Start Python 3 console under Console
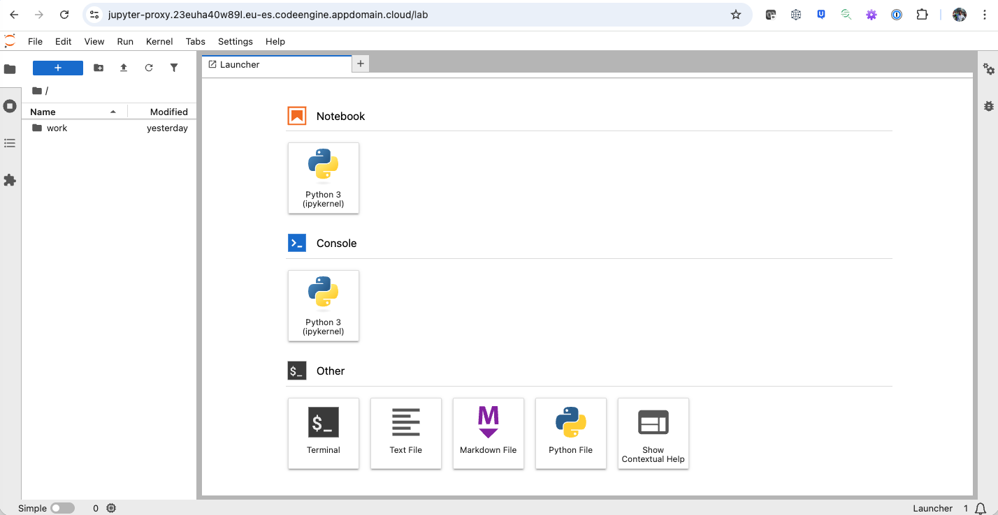998x515 pixels. point(324,306)
